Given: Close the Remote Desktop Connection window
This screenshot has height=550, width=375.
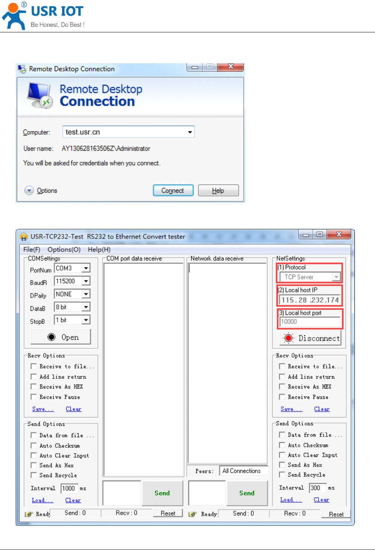Looking at the screenshot, I should click(231, 67).
